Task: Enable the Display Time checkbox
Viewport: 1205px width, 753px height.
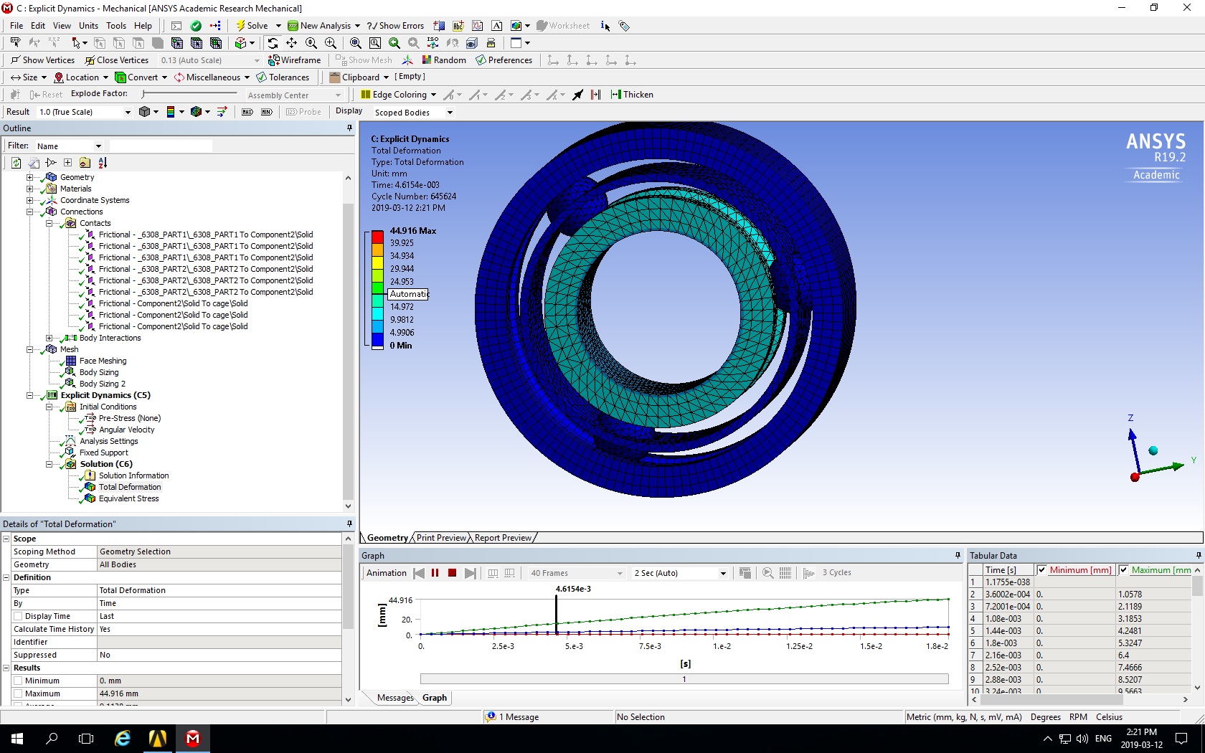Action: [x=19, y=616]
